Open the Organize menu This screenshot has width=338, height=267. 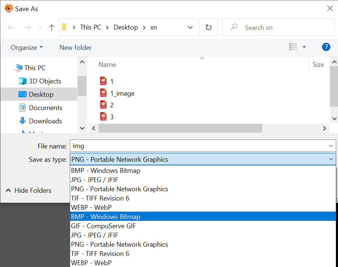pyautogui.click(x=27, y=48)
